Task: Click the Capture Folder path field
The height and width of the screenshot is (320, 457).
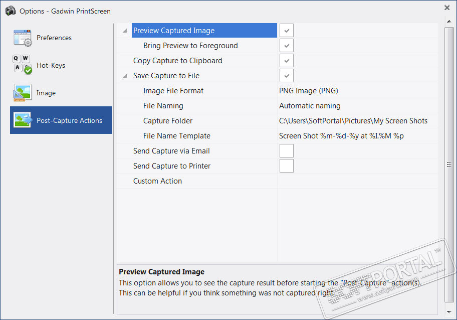Action: coord(353,121)
